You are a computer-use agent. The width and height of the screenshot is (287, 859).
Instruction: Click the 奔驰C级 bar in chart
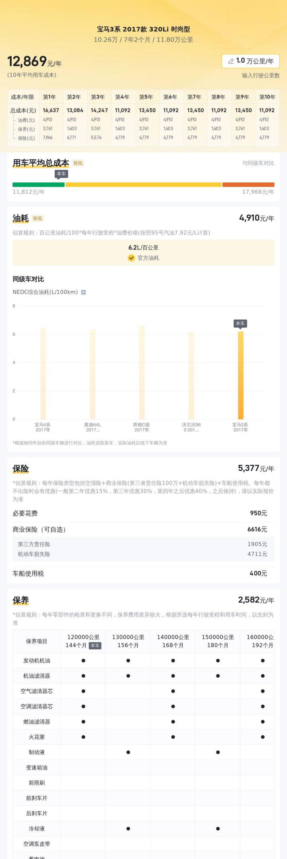142,372
